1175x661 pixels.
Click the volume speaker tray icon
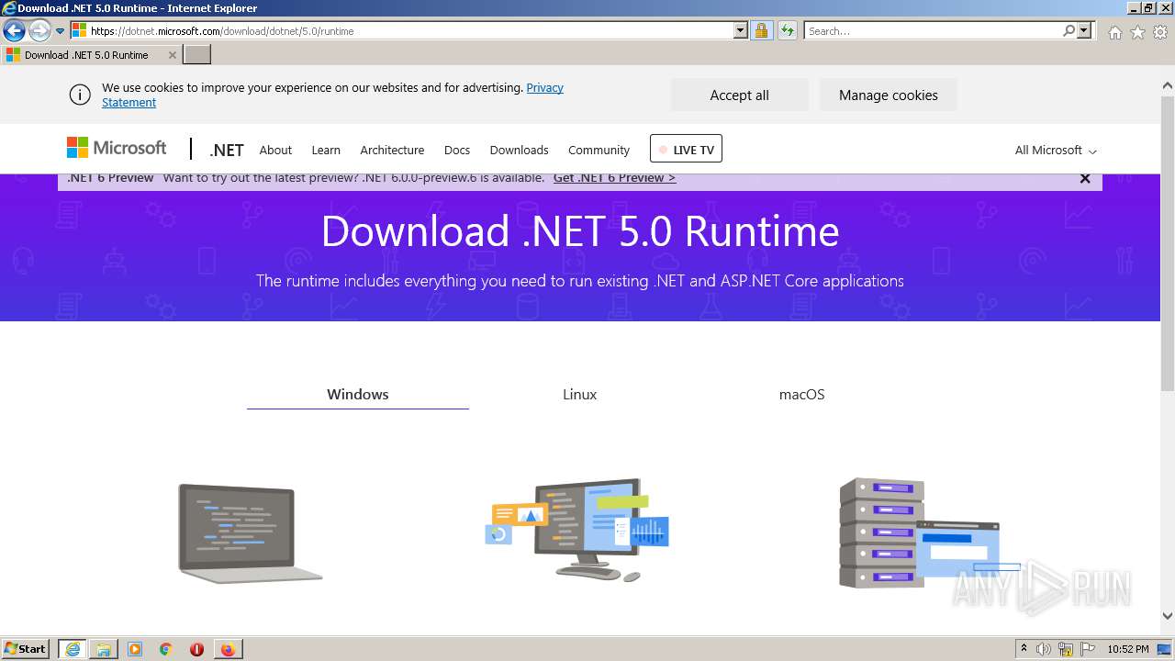(x=1044, y=649)
